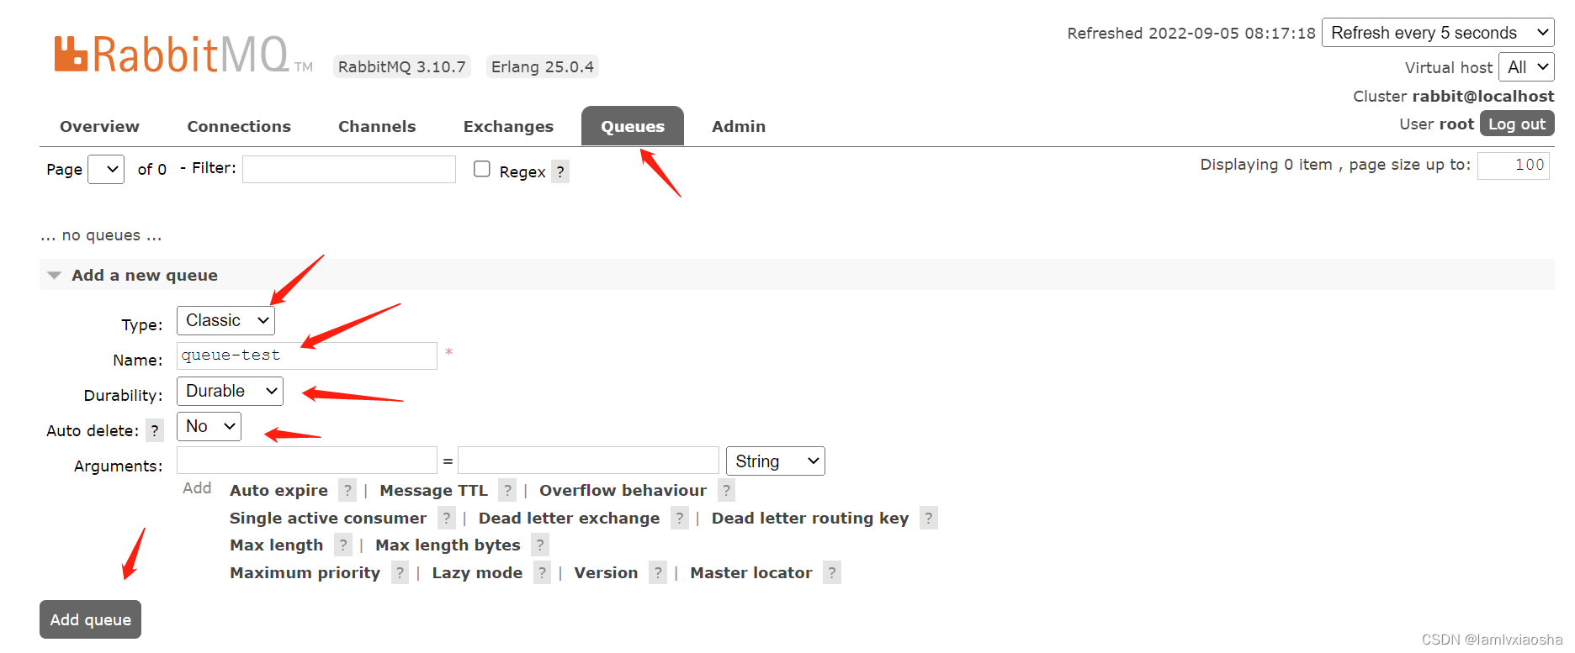Click the page size input field
The height and width of the screenshot is (653, 1575).
click(x=1514, y=166)
